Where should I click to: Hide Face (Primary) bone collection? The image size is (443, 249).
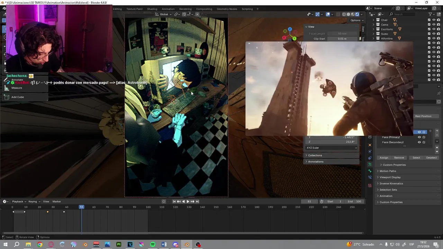tap(419, 137)
